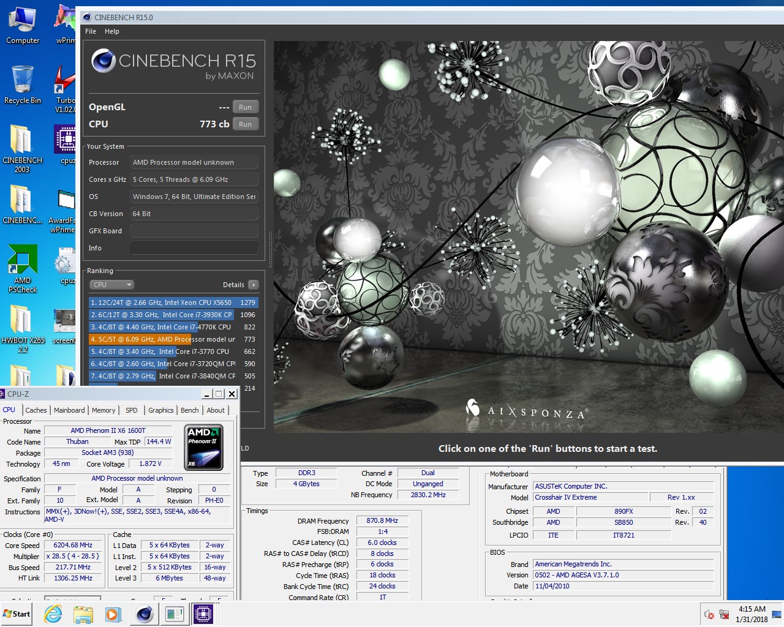
Task: Switch to CPU-Z via its purple taskbar icon
Action: pos(203,614)
